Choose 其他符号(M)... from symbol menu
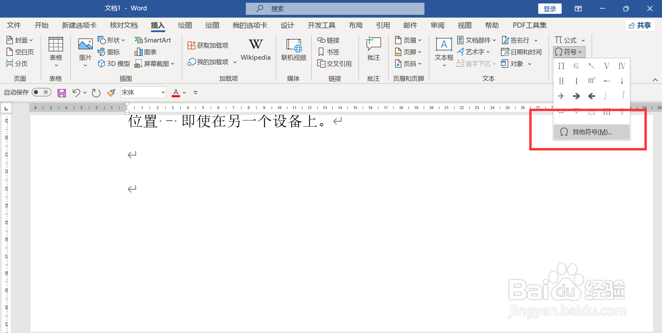This screenshot has height=333, width=662. point(592,132)
